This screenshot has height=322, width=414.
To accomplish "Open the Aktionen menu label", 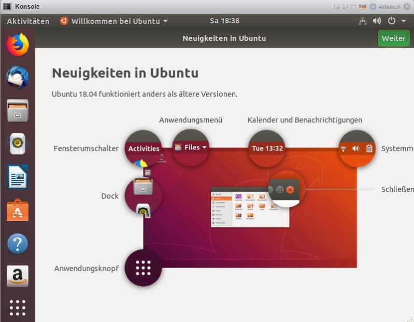I will point(389,7).
